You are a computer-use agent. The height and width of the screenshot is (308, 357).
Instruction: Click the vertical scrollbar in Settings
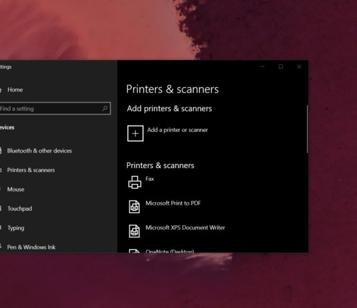307,129
